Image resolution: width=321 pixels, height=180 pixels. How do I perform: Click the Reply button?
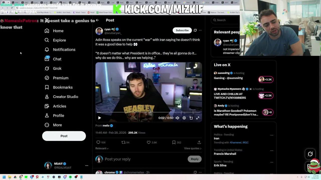pos(195,159)
